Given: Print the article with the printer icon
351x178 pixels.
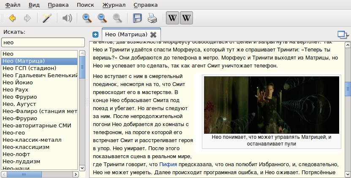Looking at the screenshot, I should coord(152,18).
